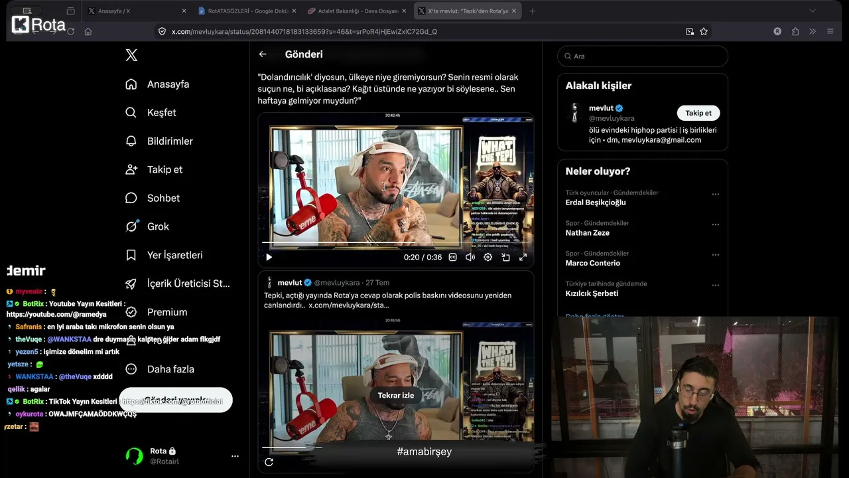Open Yer İşaretleri bookmarks
849x478 pixels.
pos(164,255)
